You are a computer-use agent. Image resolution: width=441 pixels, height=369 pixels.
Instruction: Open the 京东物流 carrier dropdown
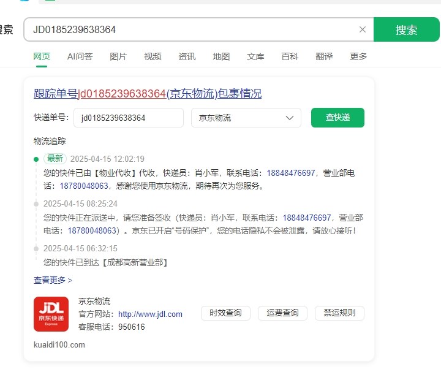[x=246, y=118]
